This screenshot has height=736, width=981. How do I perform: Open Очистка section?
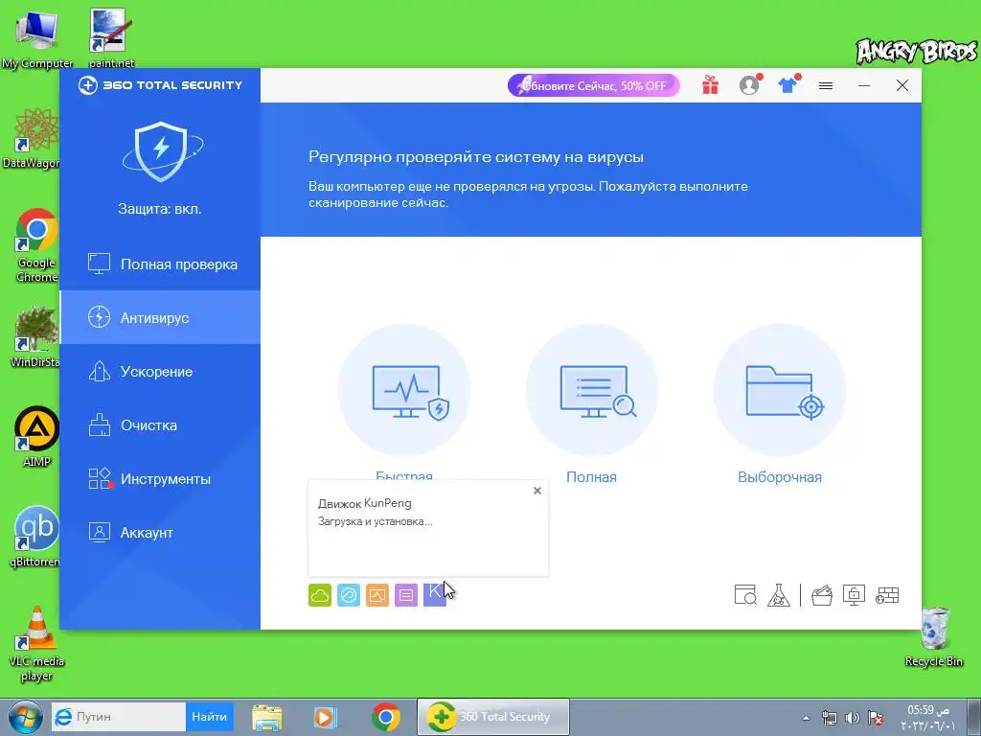pos(160,425)
